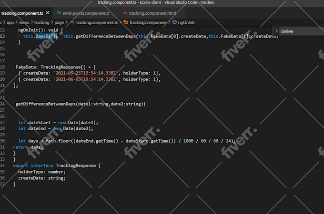
Task: Open the tracking.component.html tab
Action: pos(152,13)
